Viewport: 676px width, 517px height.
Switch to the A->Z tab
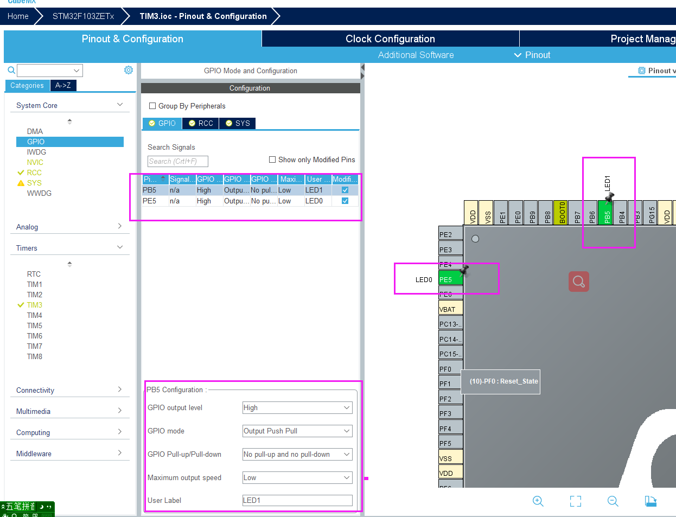(63, 85)
